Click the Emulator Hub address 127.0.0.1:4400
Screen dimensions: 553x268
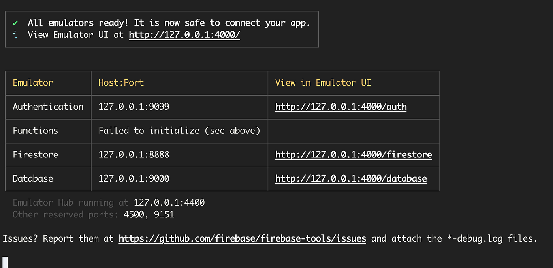[169, 202]
